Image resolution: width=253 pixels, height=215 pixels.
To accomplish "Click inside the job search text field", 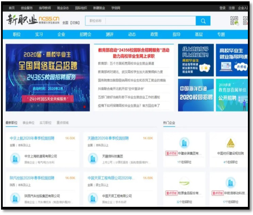I will coord(151,21).
